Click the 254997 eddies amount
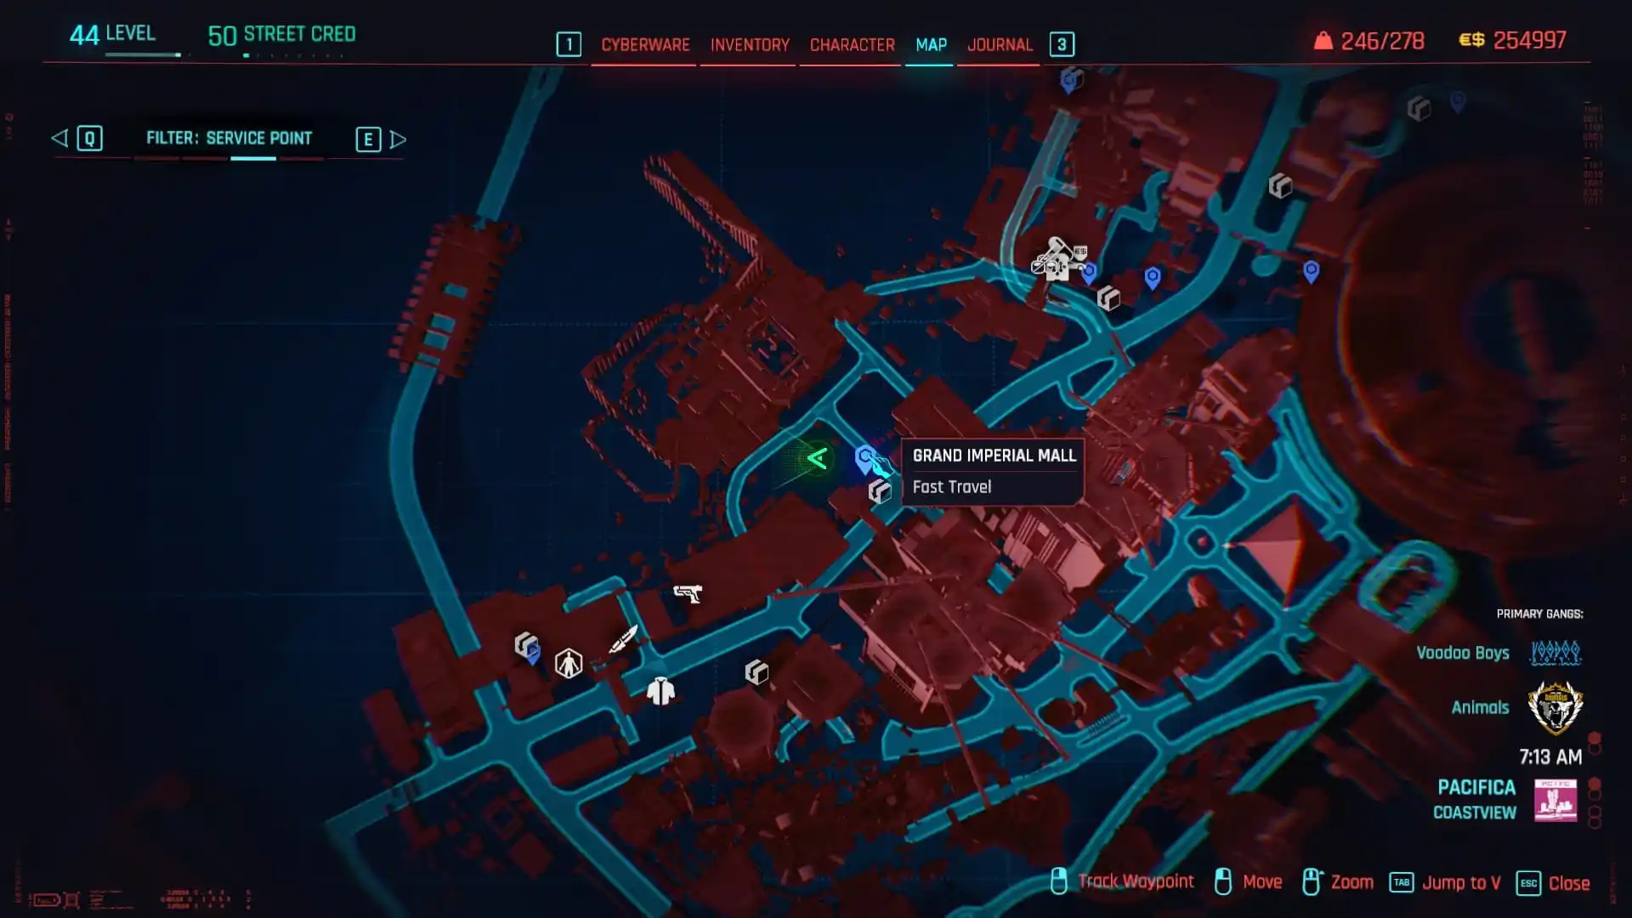1632x918 pixels. [1529, 40]
